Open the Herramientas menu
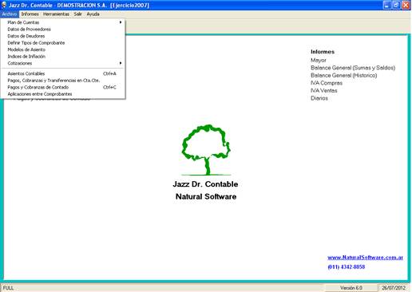The image size is (412, 292). click(x=56, y=14)
